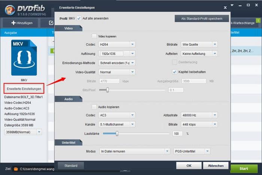Click the Ausgabegröße 3599 field
Image resolution: width=262 pixels, height=175 pixels.
[x=194, y=81]
